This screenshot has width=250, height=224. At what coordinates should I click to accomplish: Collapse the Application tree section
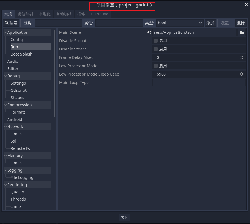[x=6, y=32]
